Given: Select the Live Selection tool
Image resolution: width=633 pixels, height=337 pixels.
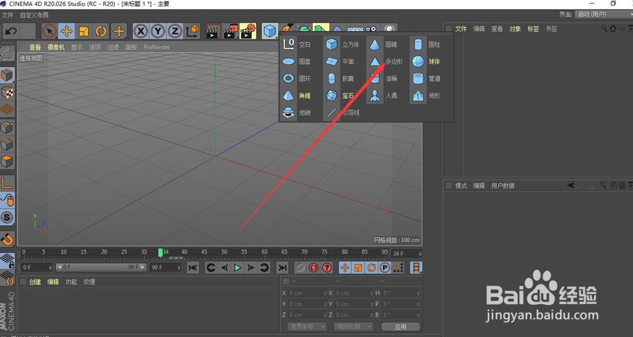Looking at the screenshot, I should [49, 31].
